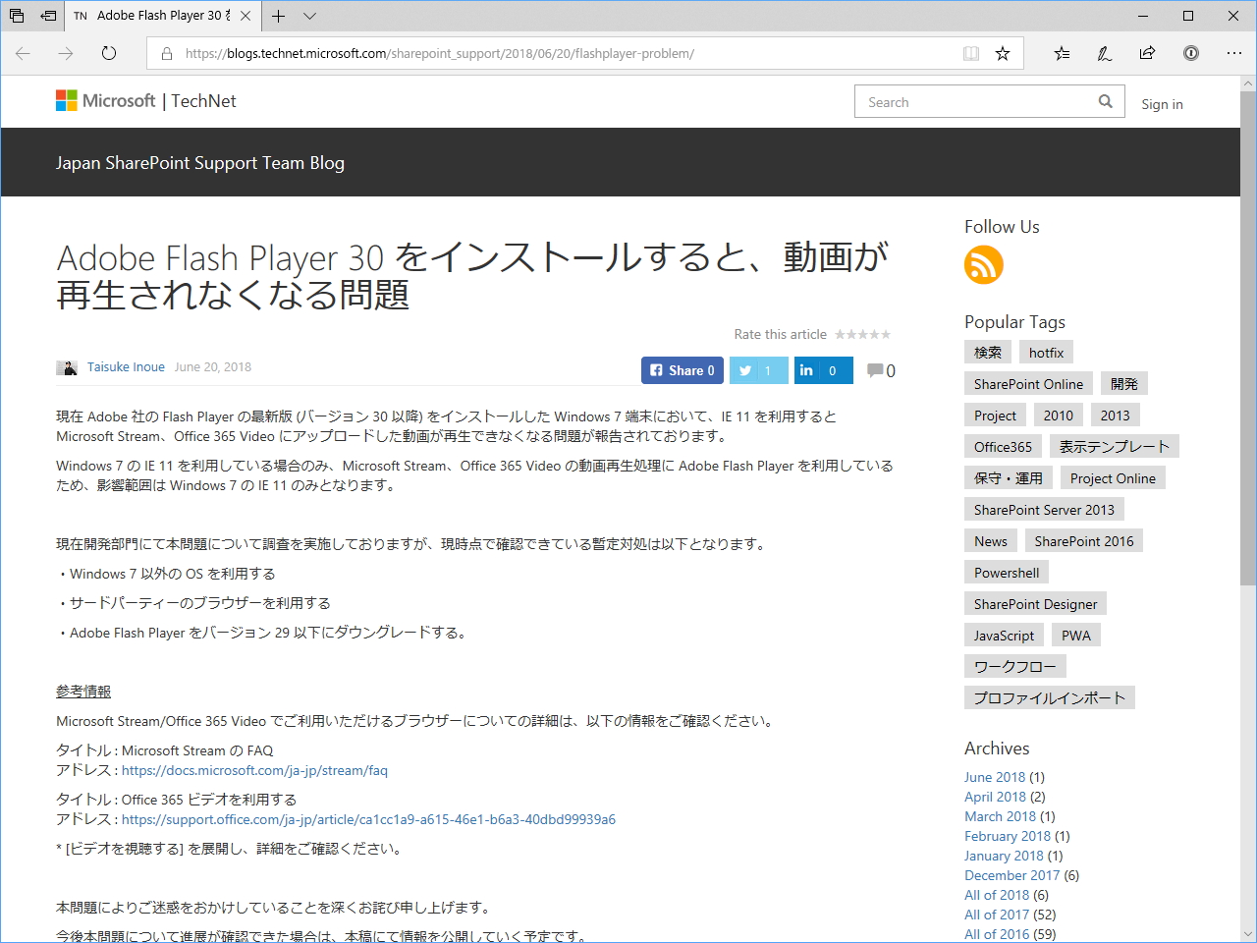Click the magnifier to run a TechNet search
The image size is (1257, 943).
tap(1105, 101)
